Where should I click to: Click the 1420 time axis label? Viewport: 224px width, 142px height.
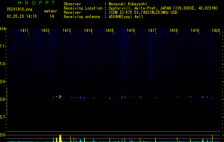[216, 31]
